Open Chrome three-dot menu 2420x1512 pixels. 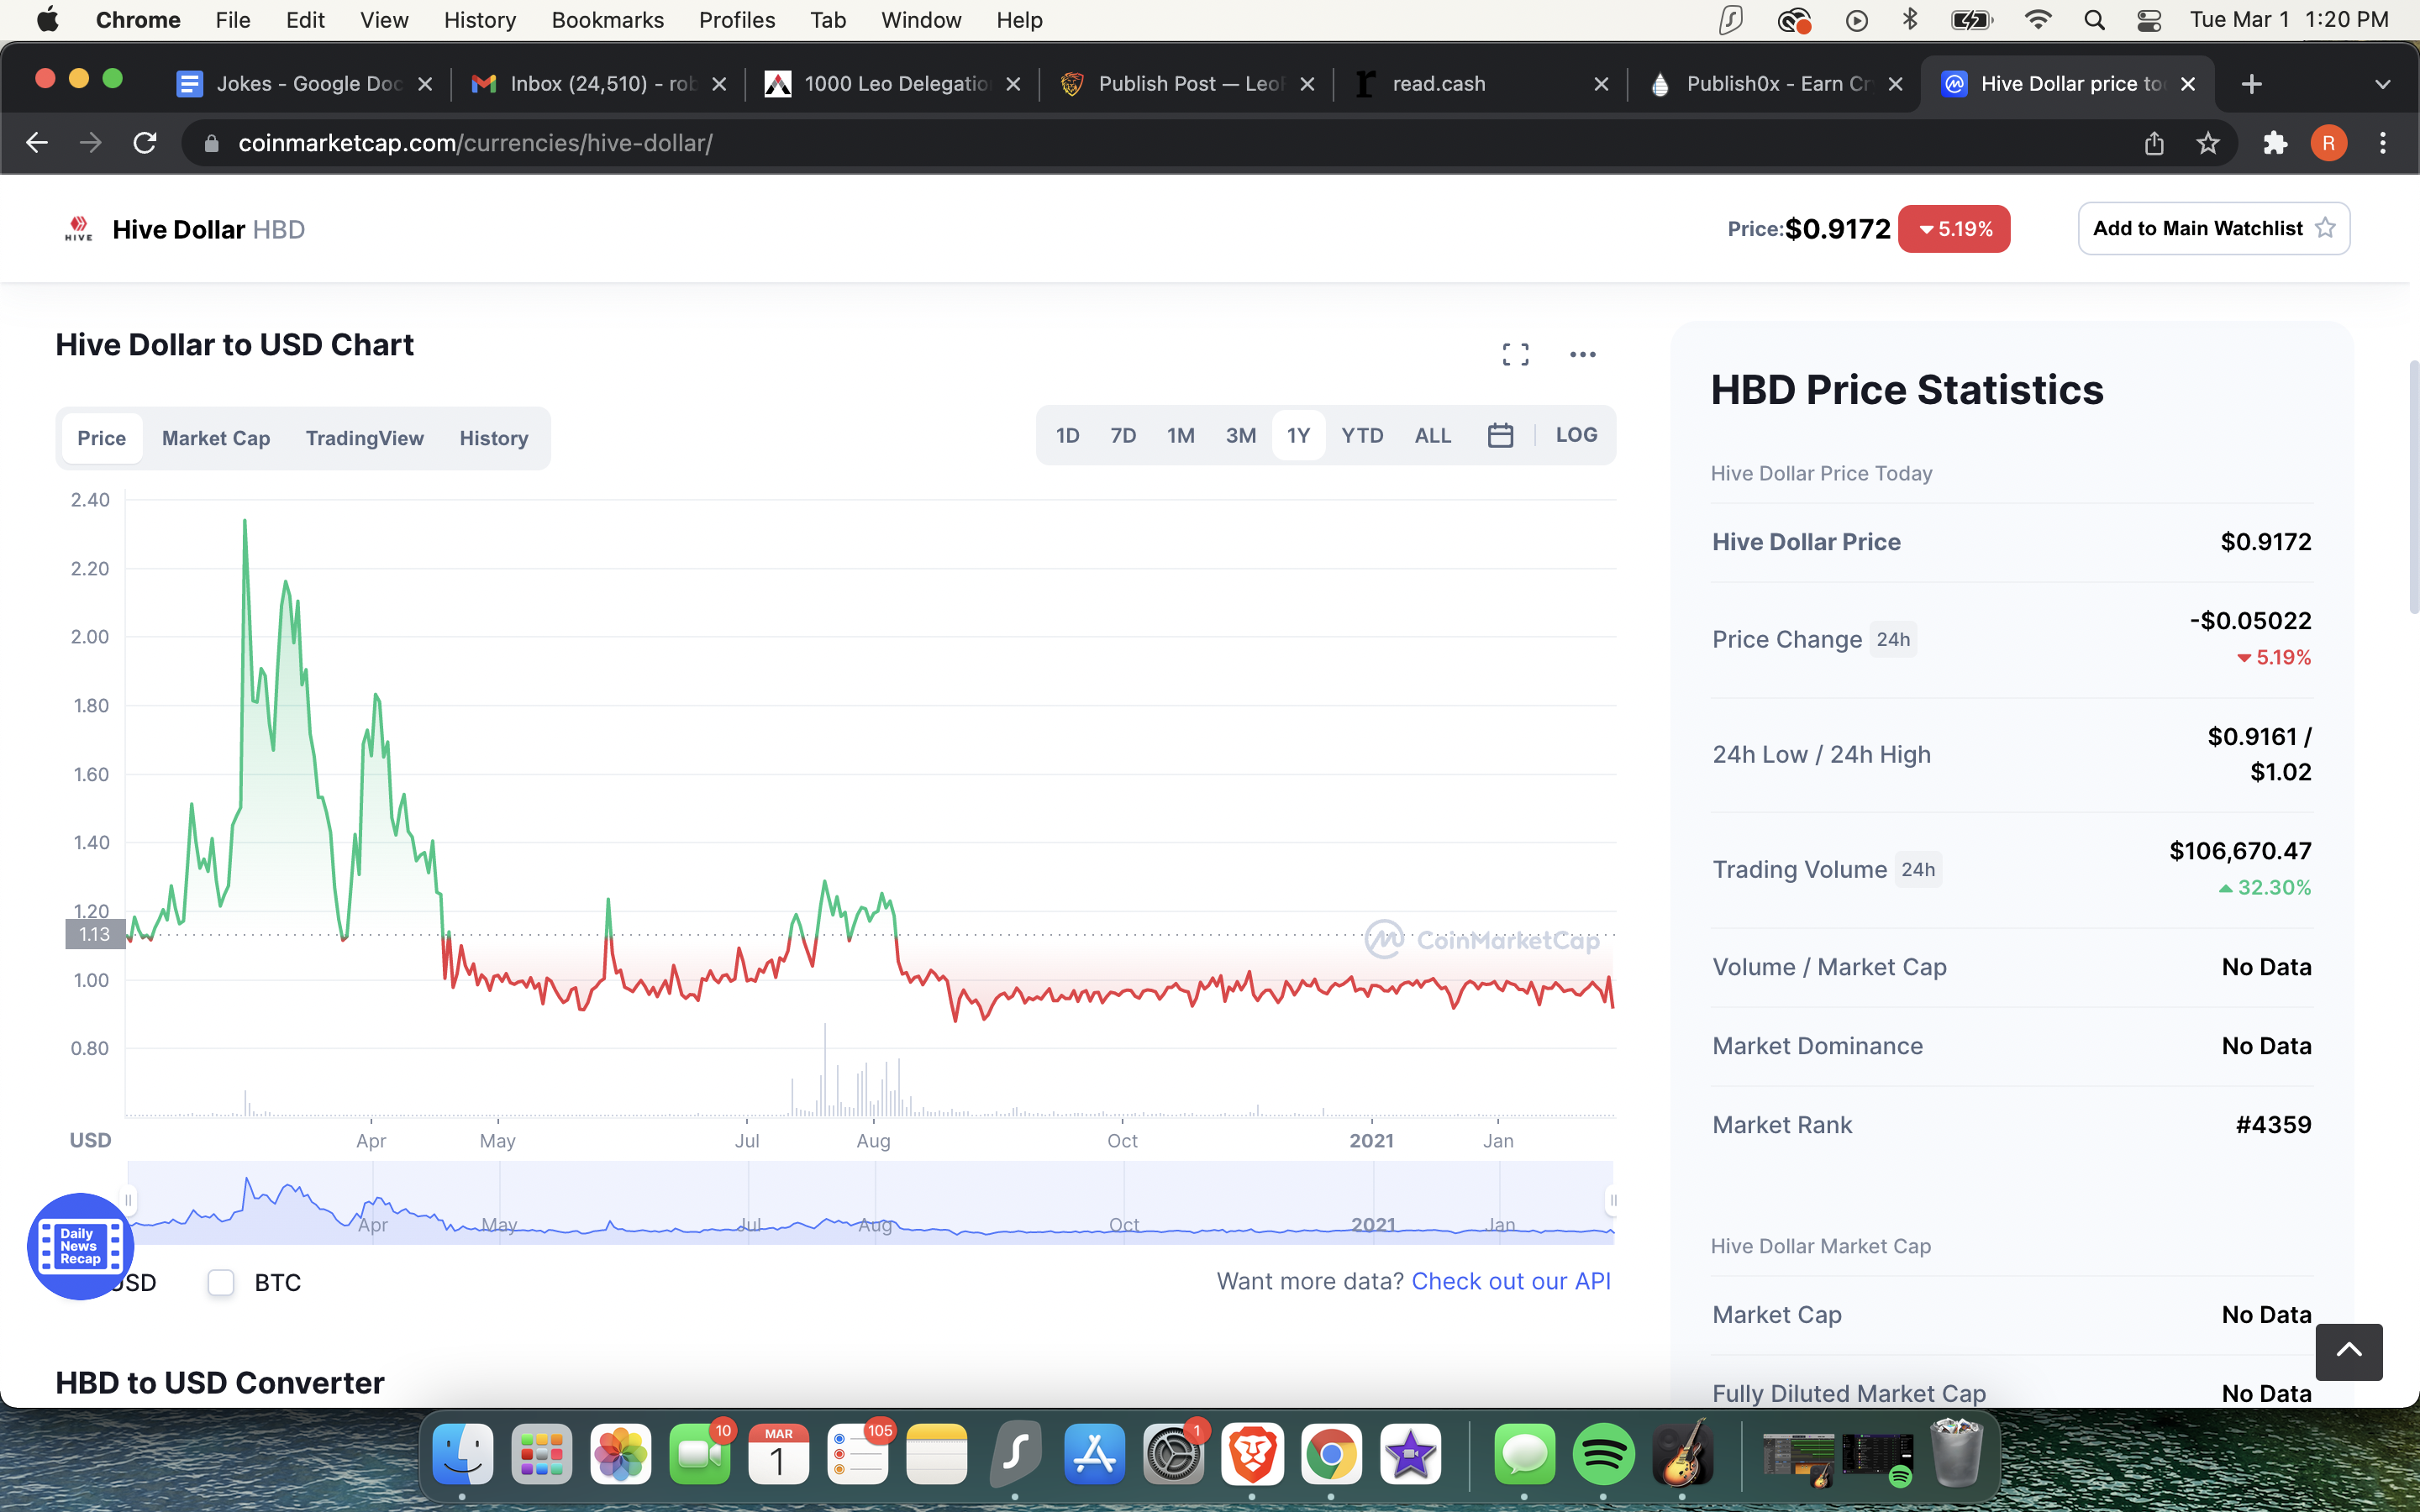pos(2383,143)
